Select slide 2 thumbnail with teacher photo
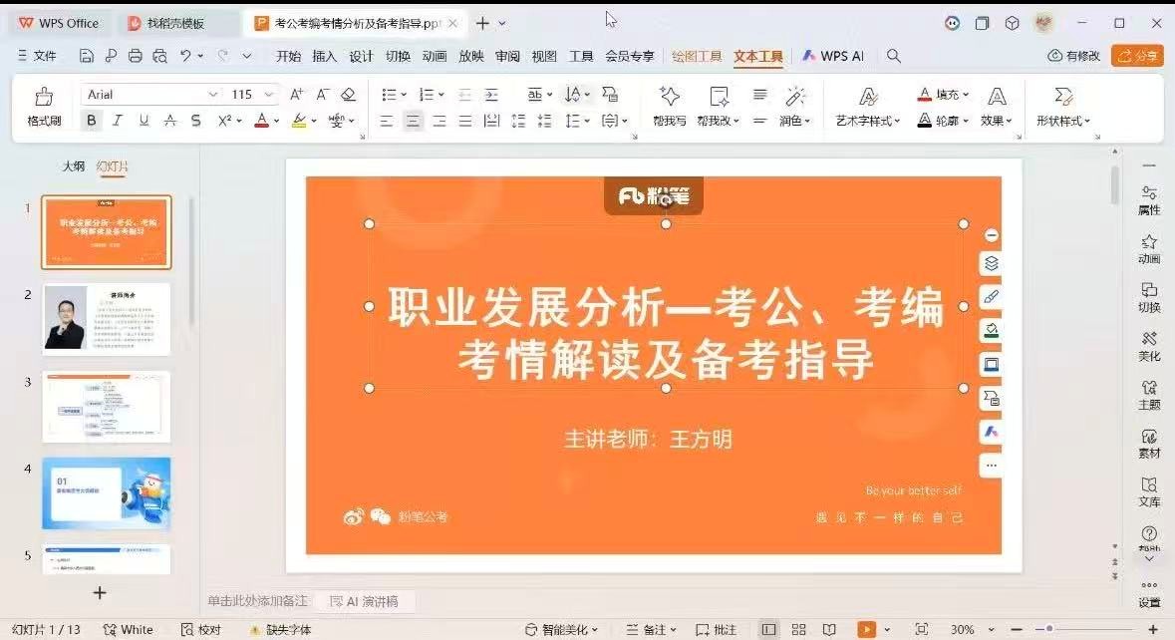1175x640 pixels. [106, 319]
